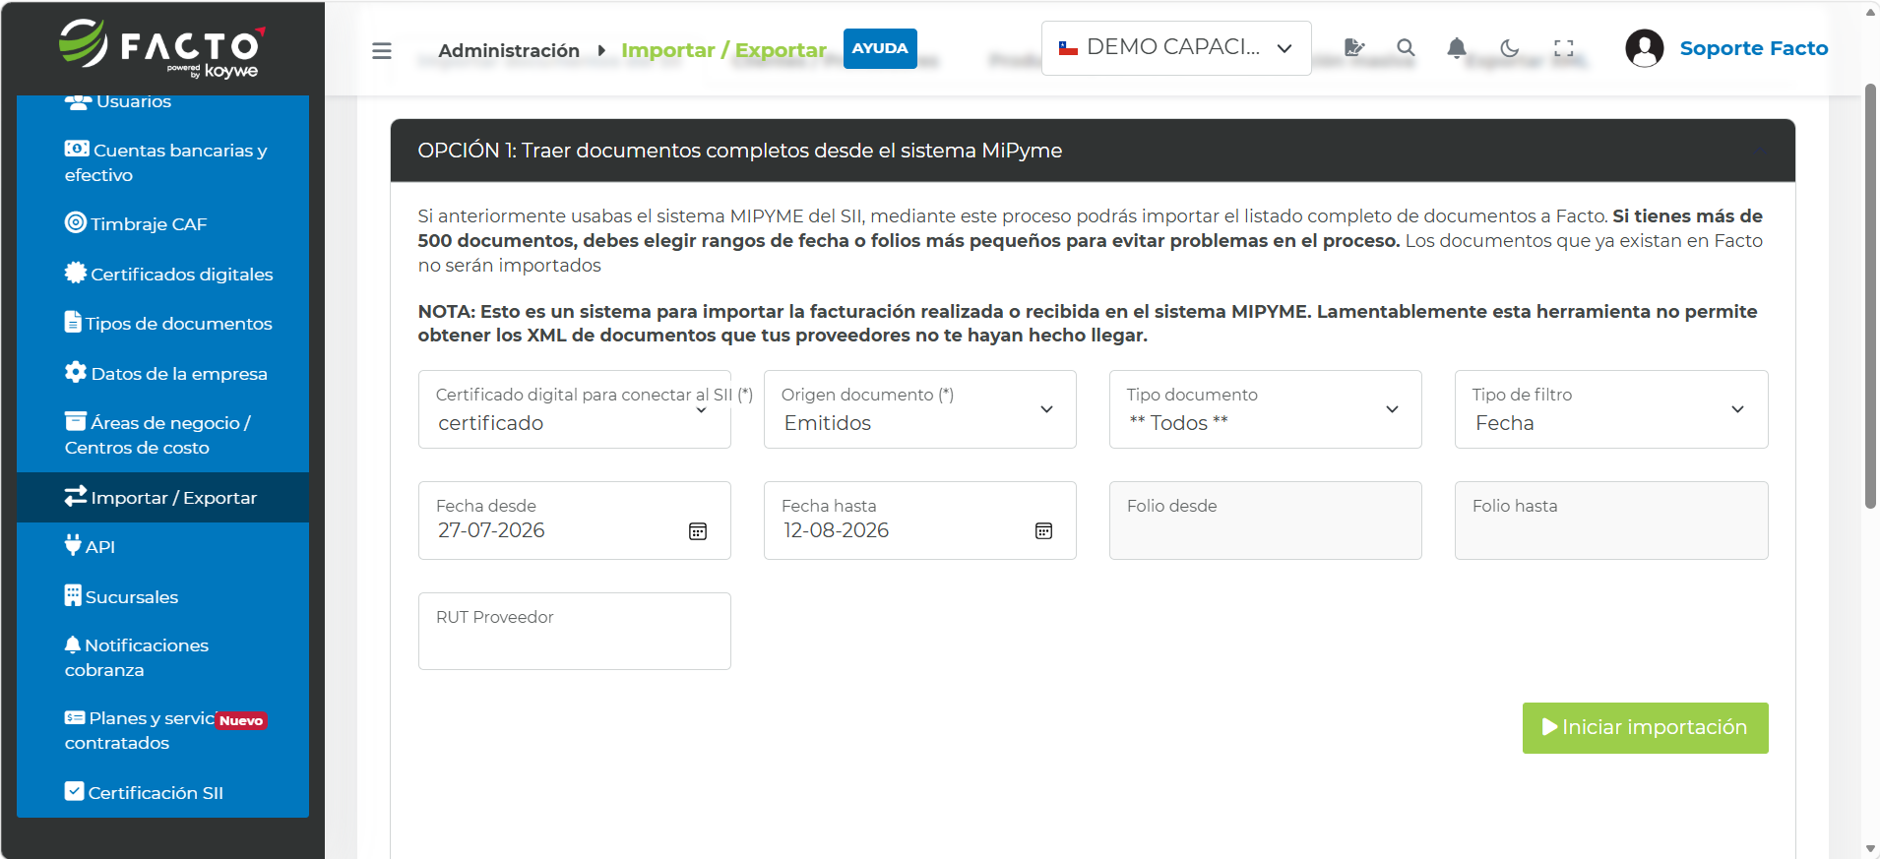Click Soporte Facto user link
The height and width of the screenshot is (859, 1880).
(1754, 48)
